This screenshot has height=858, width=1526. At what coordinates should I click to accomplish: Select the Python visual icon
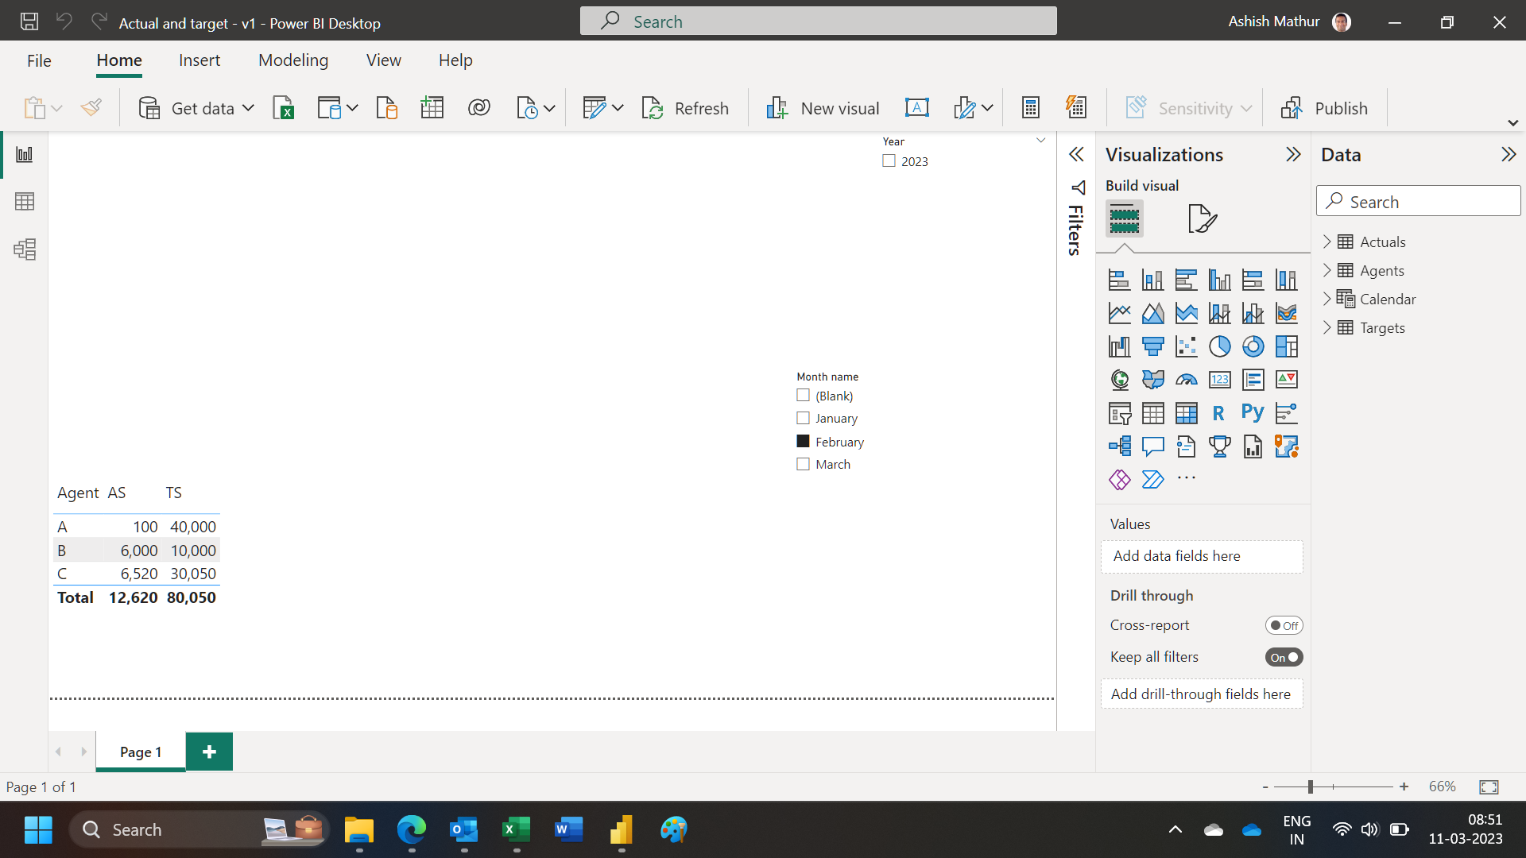[1253, 413]
